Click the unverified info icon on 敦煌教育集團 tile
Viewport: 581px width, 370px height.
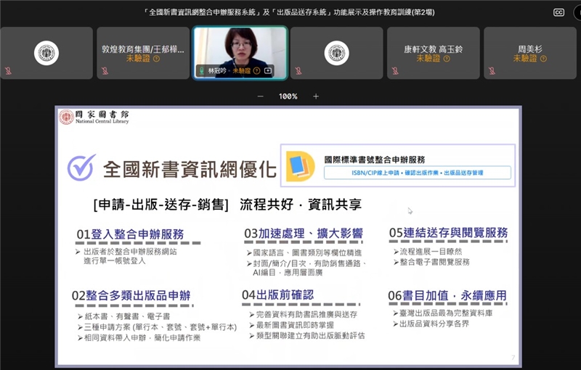pyautogui.click(x=157, y=59)
